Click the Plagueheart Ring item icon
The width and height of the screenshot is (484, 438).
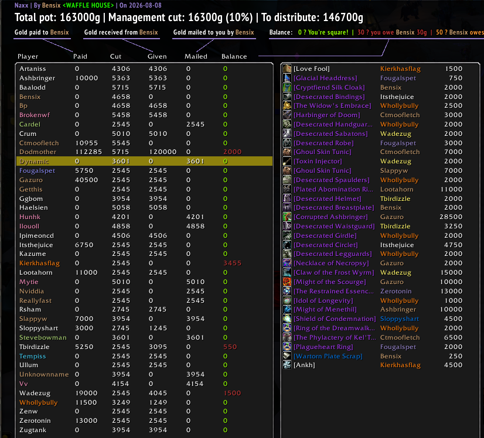(x=287, y=347)
